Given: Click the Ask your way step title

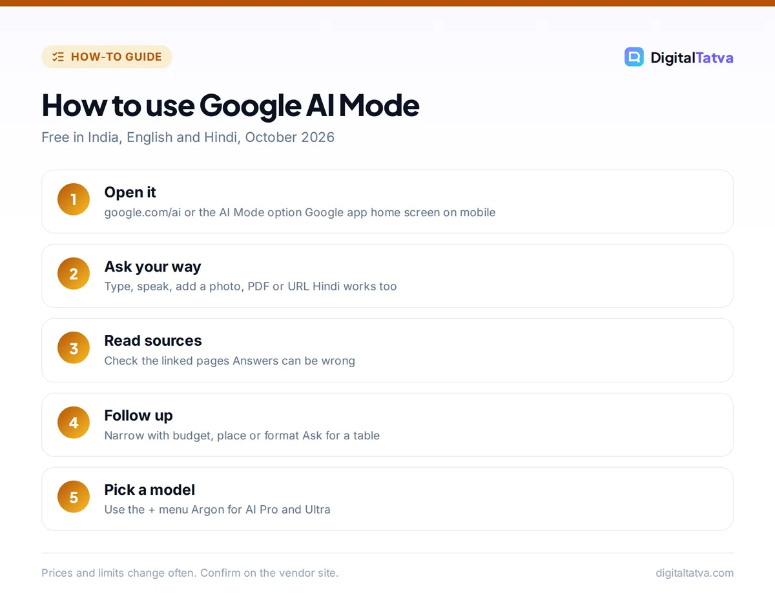Looking at the screenshot, I should click(x=152, y=266).
